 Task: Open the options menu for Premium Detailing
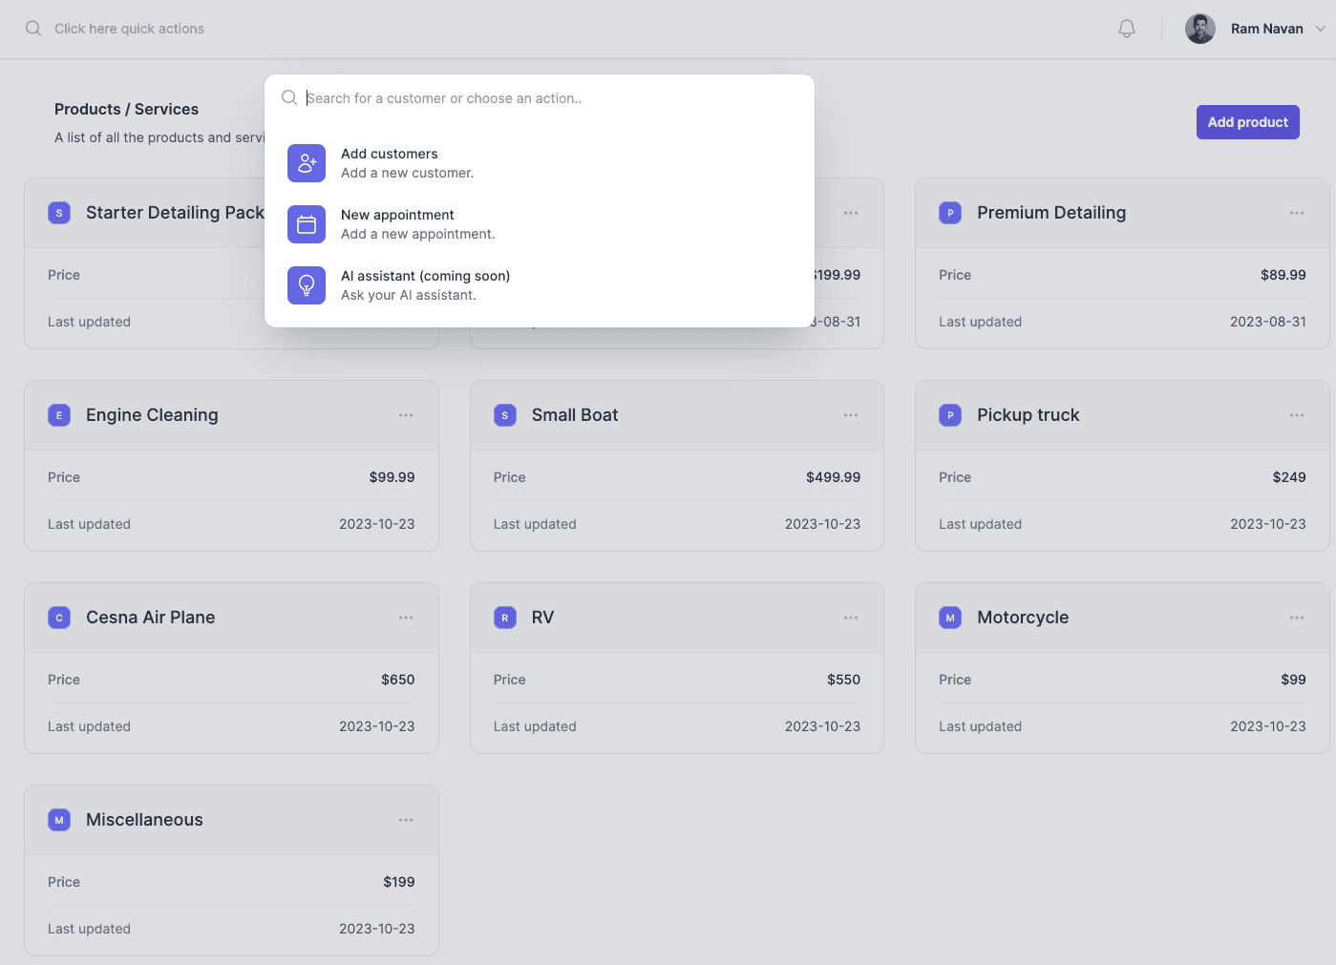click(1296, 213)
